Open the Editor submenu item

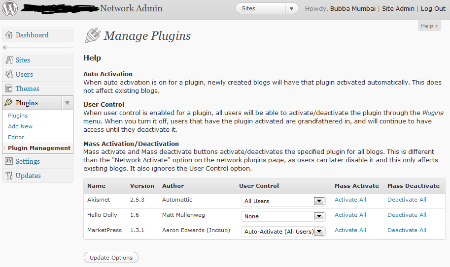(16, 137)
